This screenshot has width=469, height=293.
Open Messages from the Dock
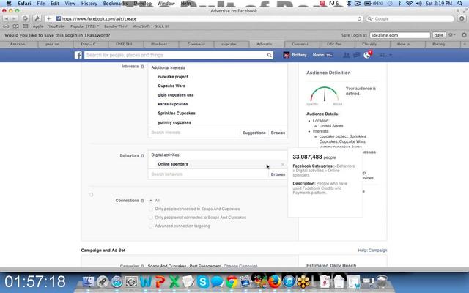coord(217,281)
